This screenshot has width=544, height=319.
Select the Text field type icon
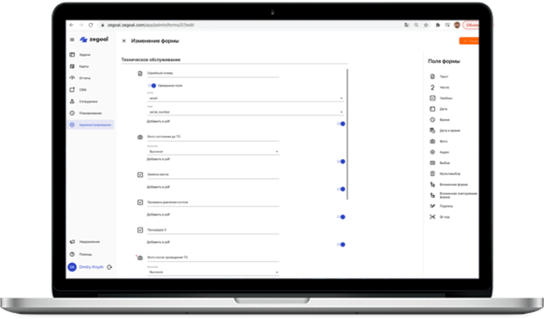point(432,77)
